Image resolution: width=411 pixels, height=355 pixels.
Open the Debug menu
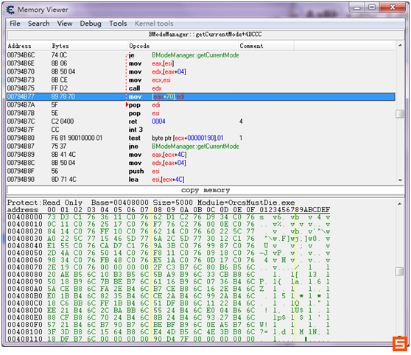[x=91, y=24]
